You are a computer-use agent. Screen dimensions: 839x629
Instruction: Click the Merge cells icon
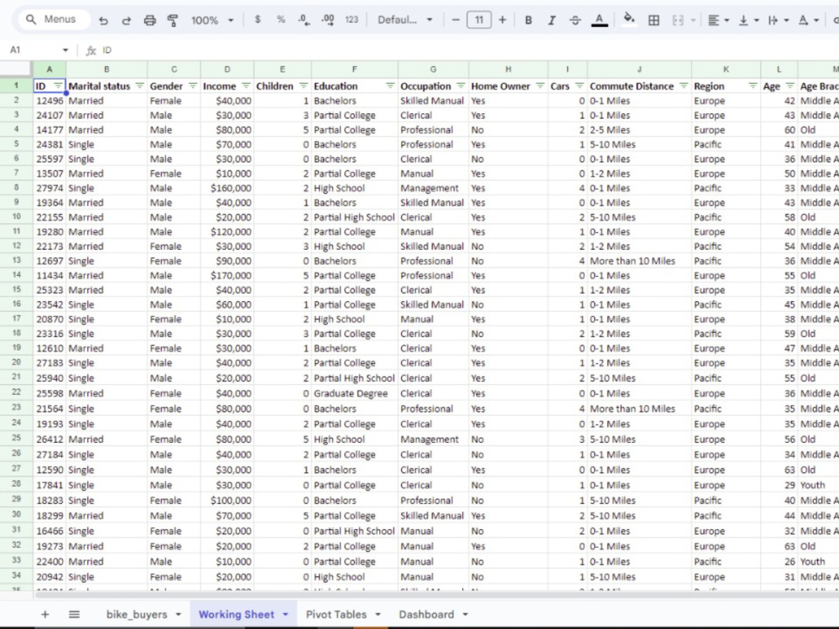(x=678, y=20)
